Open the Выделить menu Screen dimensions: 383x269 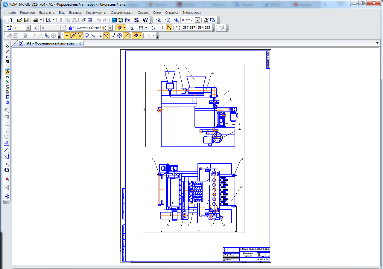pyautogui.click(x=47, y=13)
